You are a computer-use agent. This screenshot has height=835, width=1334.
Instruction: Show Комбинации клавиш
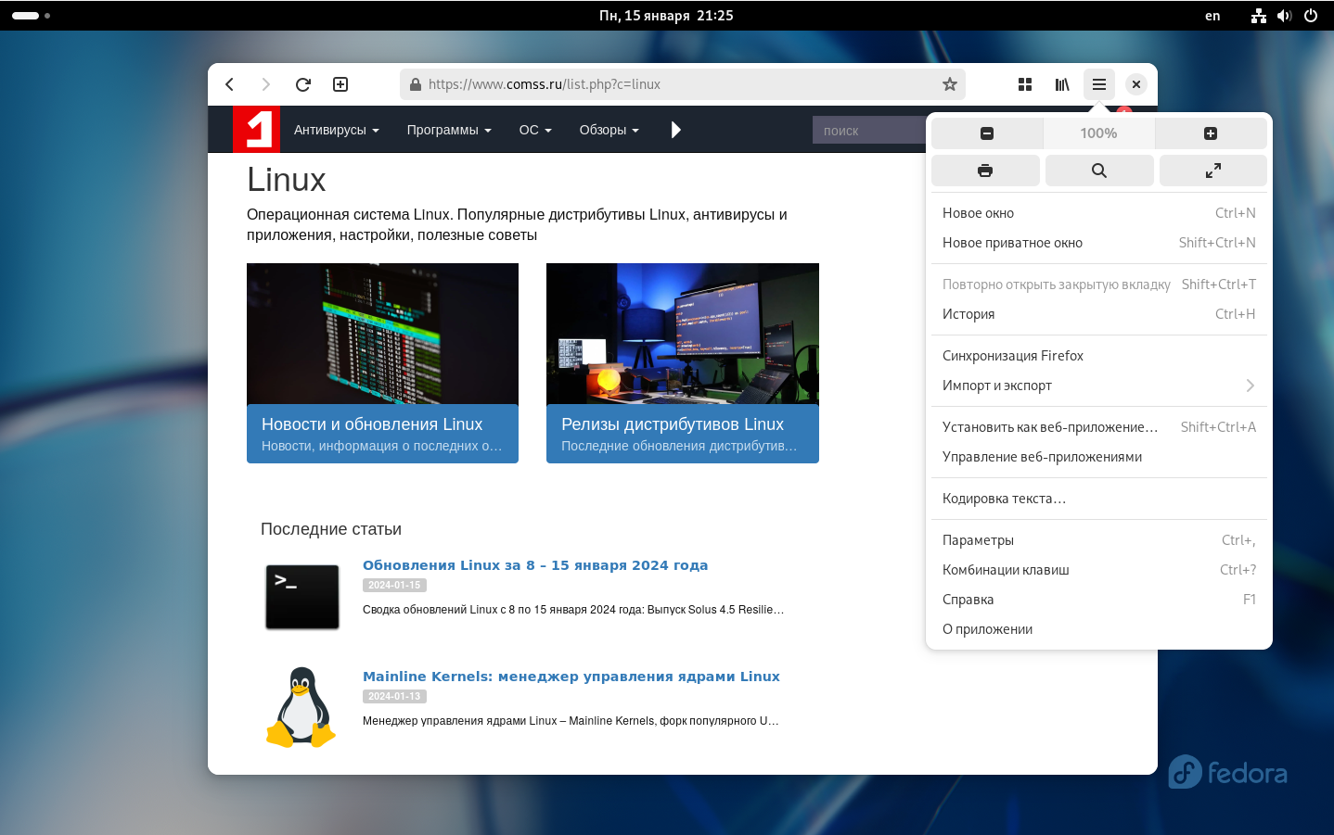[x=1099, y=570]
